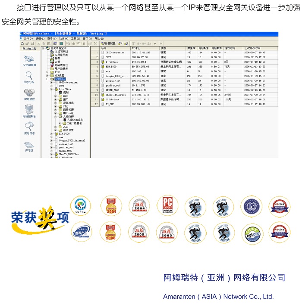The height and width of the screenshot is (304, 302).
Task: Open the 许可证 sidebar tool
Action: 29,147
